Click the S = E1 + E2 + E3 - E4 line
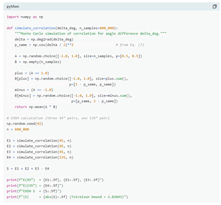Viewport: 221px width, 205px height. tap(28, 169)
